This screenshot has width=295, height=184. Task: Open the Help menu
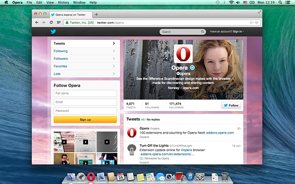pos(93,2)
